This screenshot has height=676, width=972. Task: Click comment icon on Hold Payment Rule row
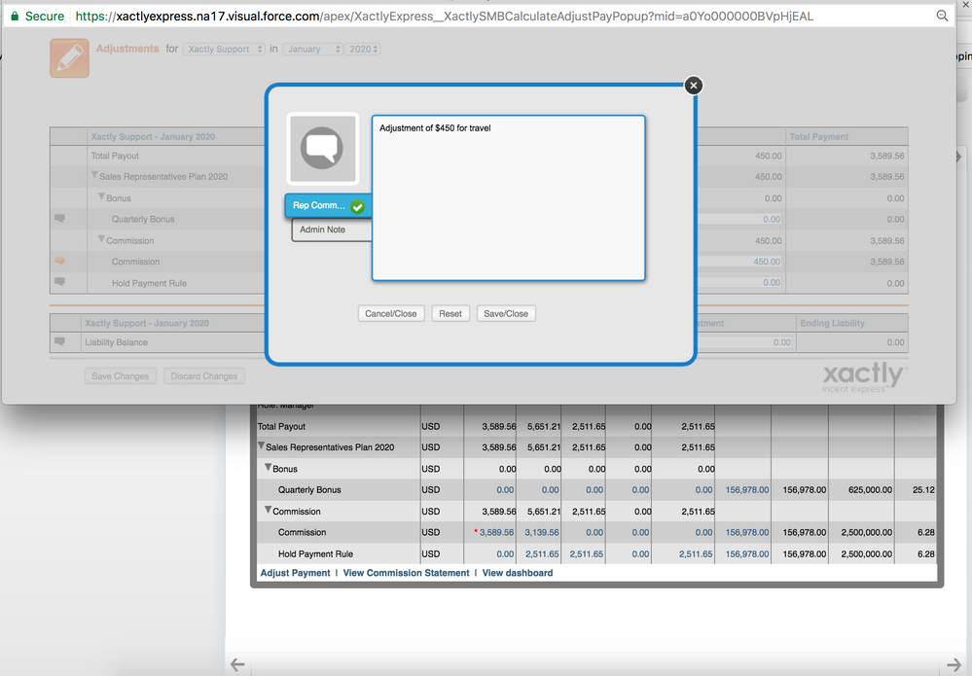pos(59,282)
